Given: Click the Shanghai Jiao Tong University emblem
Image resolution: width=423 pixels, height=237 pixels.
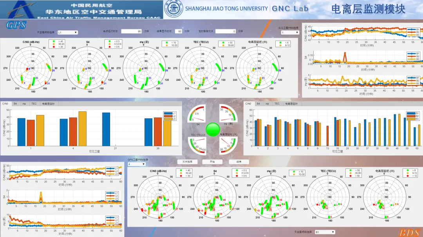Looking at the screenshot, I should point(174,9).
